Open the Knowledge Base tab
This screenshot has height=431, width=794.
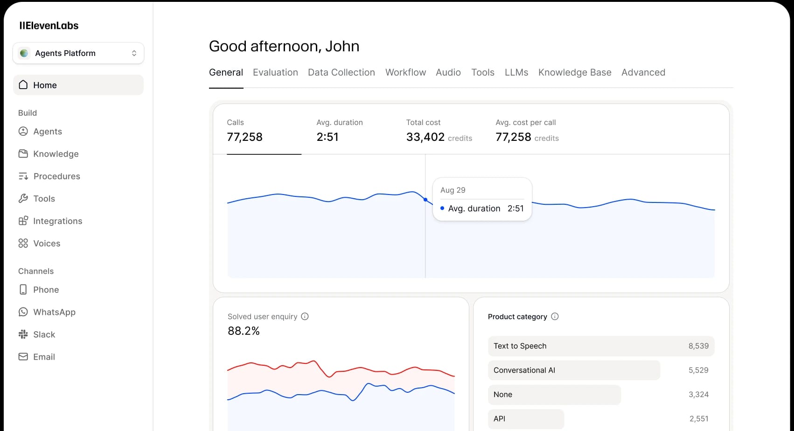click(x=574, y=72)
